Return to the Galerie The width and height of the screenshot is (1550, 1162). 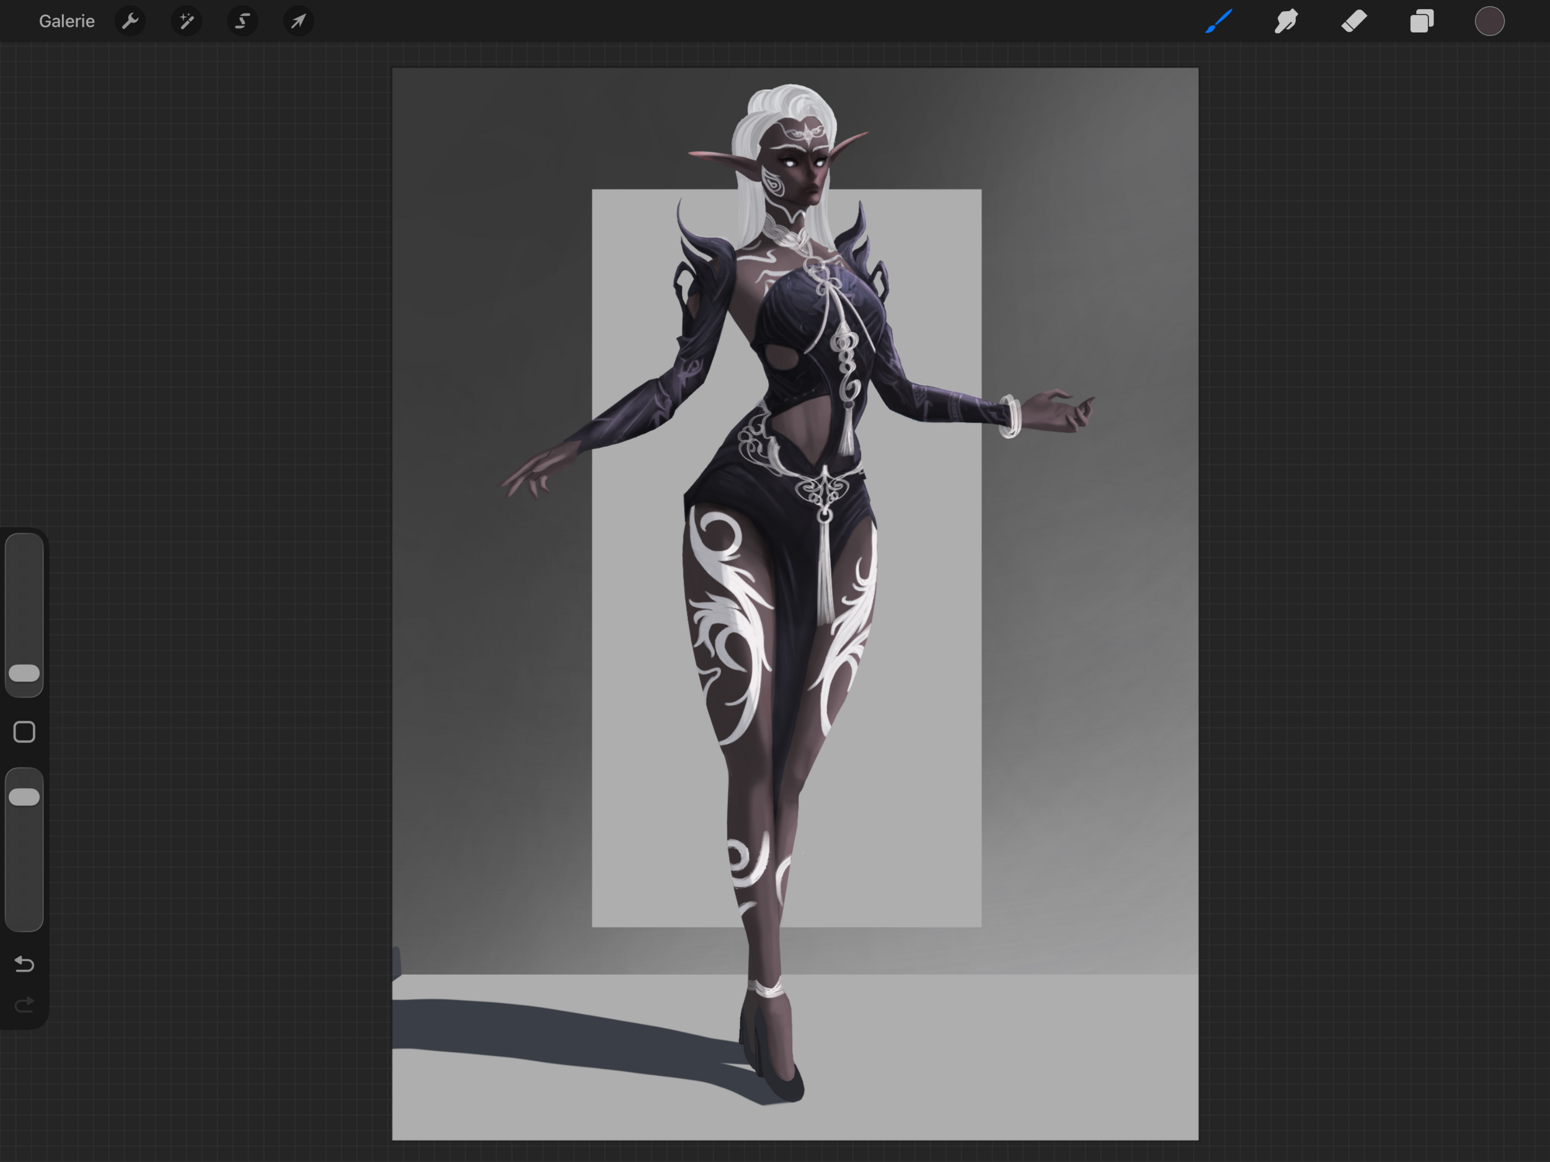point(66,21)
